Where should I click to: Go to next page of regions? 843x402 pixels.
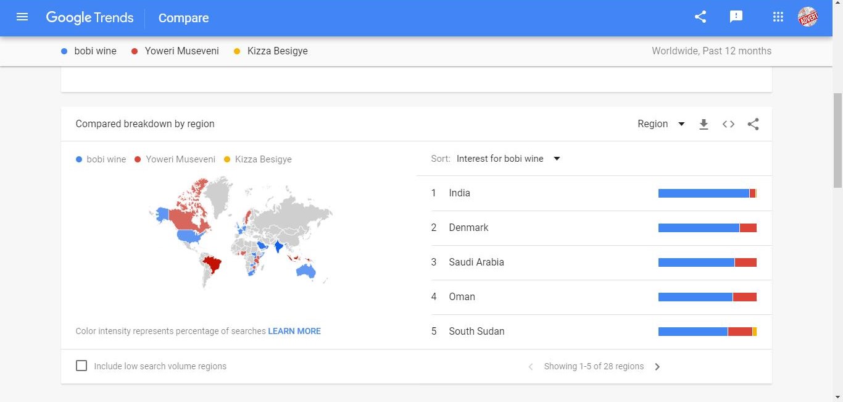point(657,367)
